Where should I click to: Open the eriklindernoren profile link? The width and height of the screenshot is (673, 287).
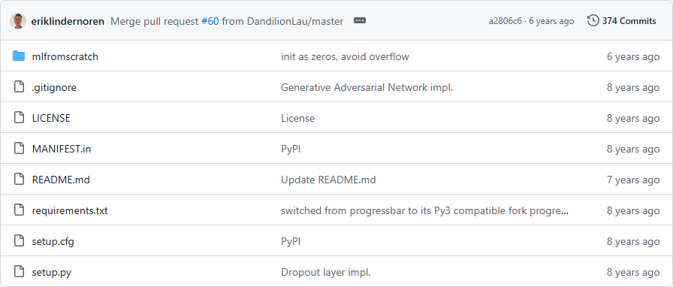[68, 21]
